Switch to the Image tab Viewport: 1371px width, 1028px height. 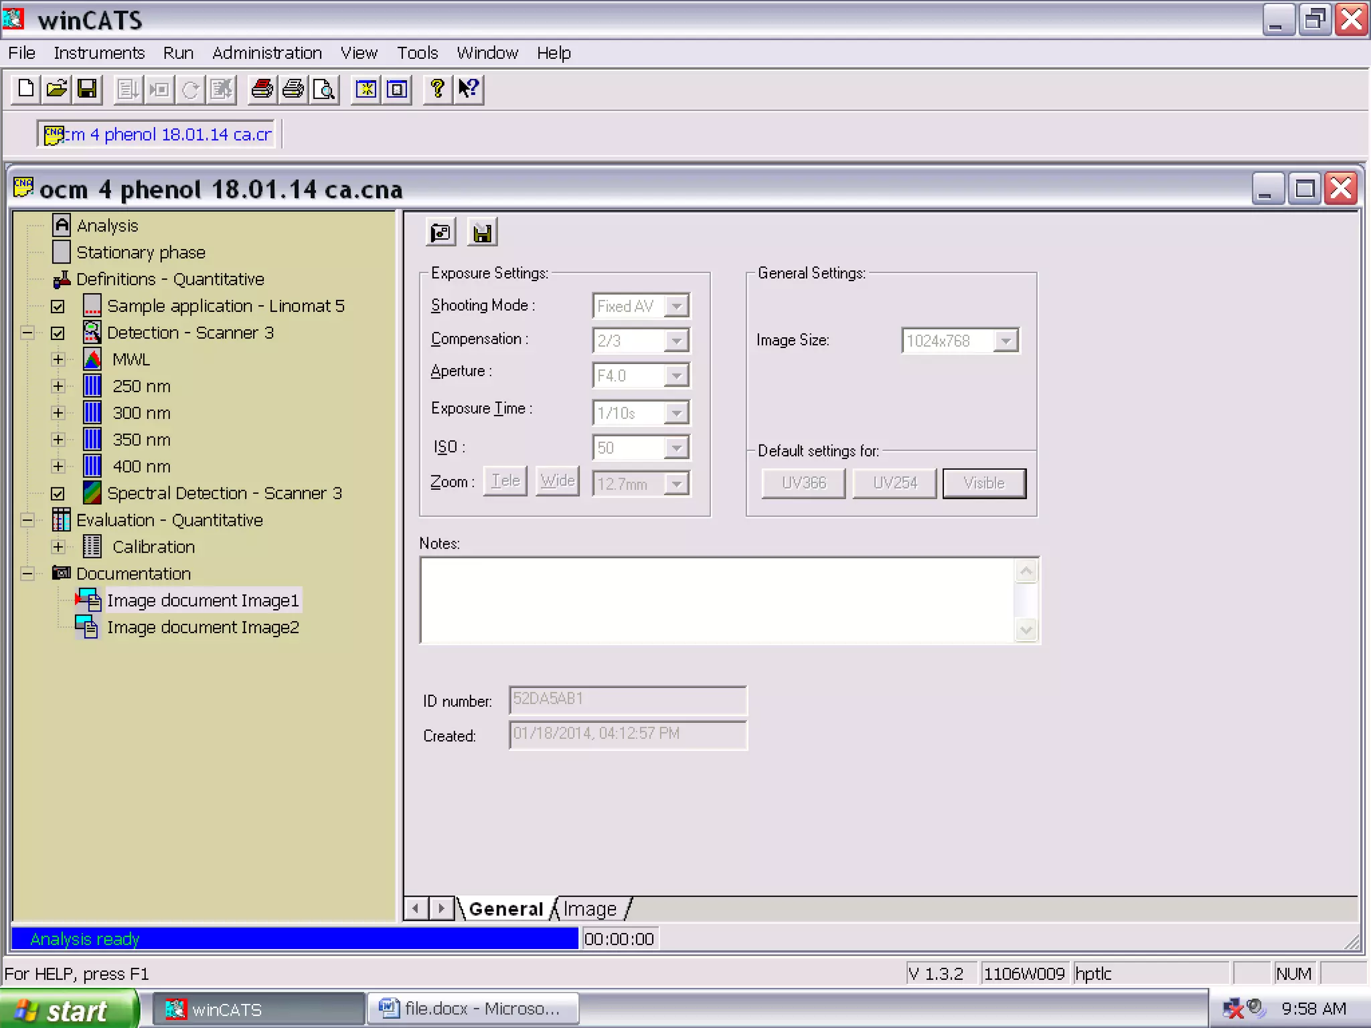[589, 909]
